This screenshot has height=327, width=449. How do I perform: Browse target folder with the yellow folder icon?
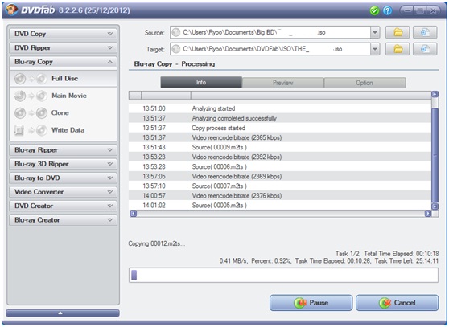coord(398,49)
